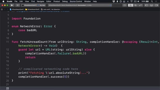Open the Window menu

point(87,1)
